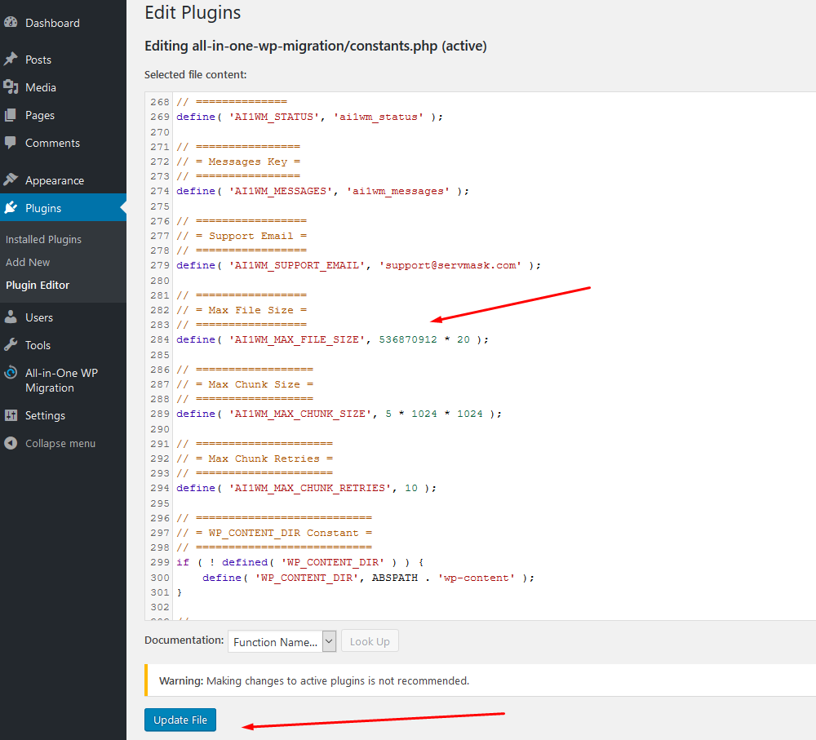Click the Update File button
Image resolution: width=816 pixels, height=740 pixels.
180,720
